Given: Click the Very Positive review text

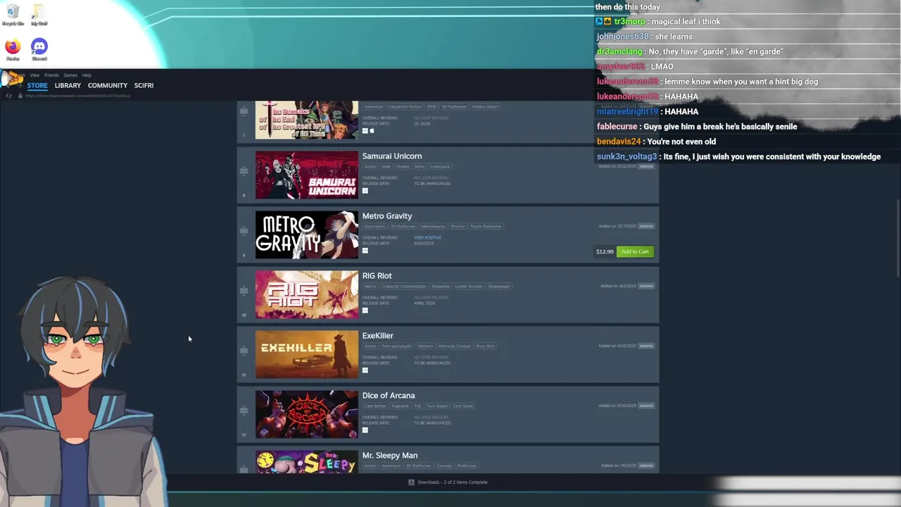Looking at the screenshot, I should (427, 237).
